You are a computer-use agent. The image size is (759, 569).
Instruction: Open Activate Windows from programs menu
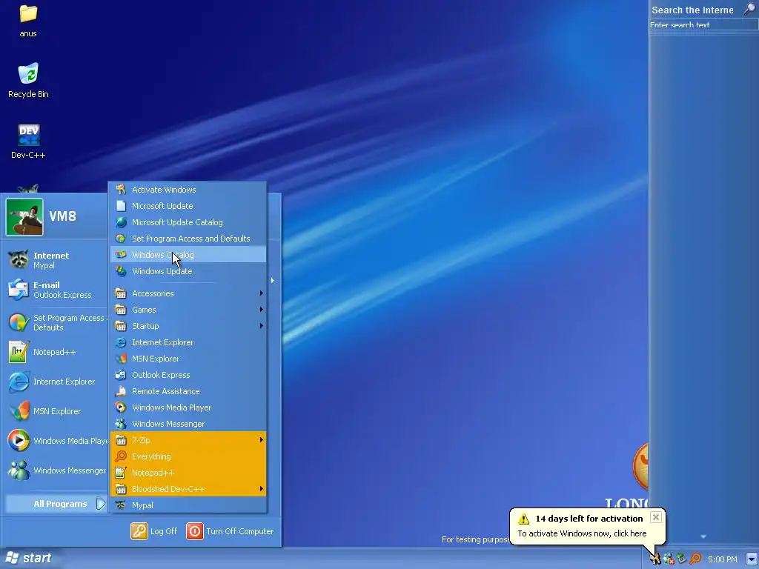click(188, 190)
